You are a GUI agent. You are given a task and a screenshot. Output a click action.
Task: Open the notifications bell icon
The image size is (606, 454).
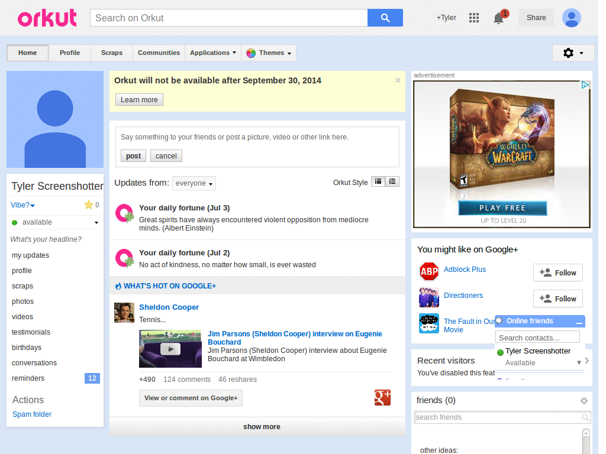pos(499,18)
